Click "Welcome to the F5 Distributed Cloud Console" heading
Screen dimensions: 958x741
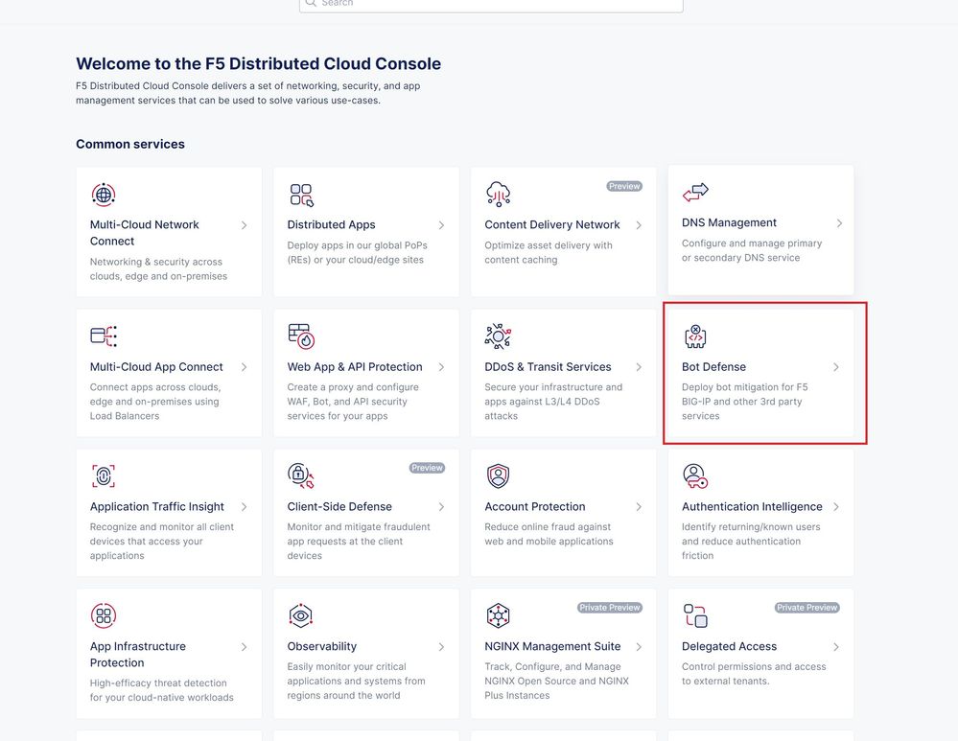[259, 63]
